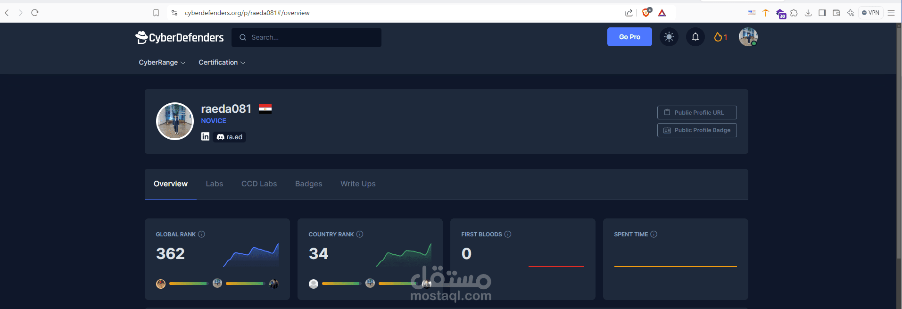
Task: Open user avatar menu in header
Action: pos(748,37)
